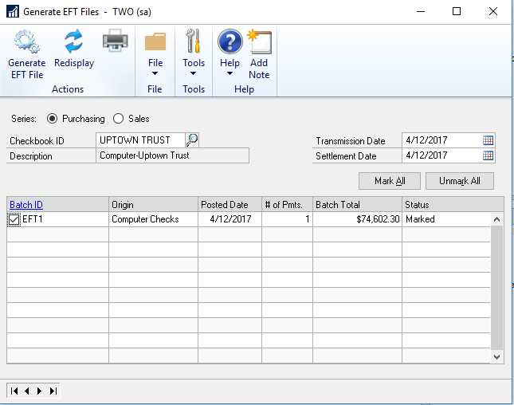This screenshot has width=514, height=405.
Task: Go to next record navigation arrow
Action: (39, 391)
